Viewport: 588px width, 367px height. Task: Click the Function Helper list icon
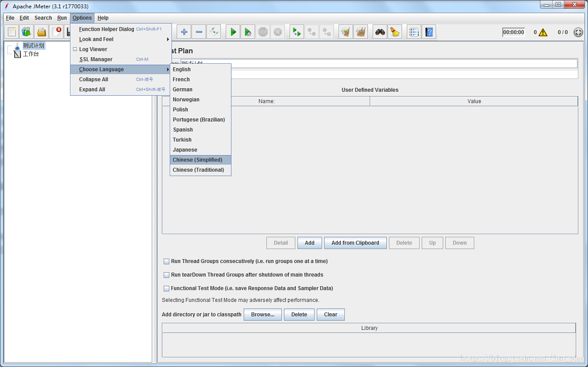[414, 32]
